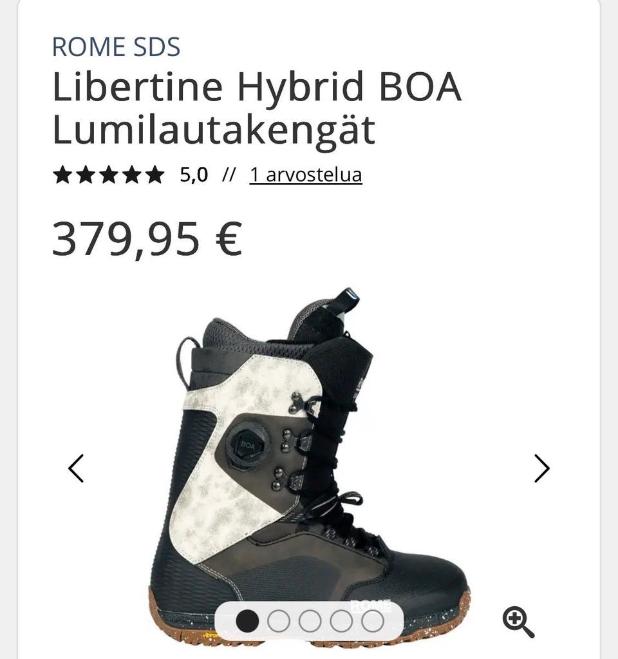Select the fourth image indicator dot
The height and width of the screenshot is (659, 618).
point(341,621)
